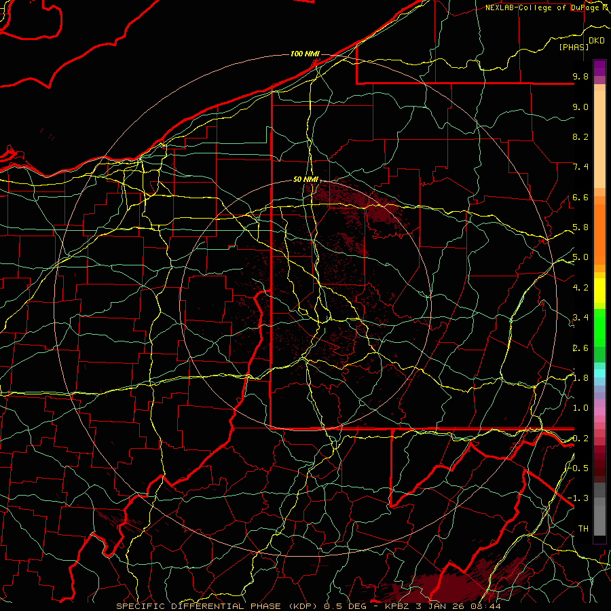Click the 8.2 scale value
Viewport: 611px width, 611px height.
click(580, 136)
